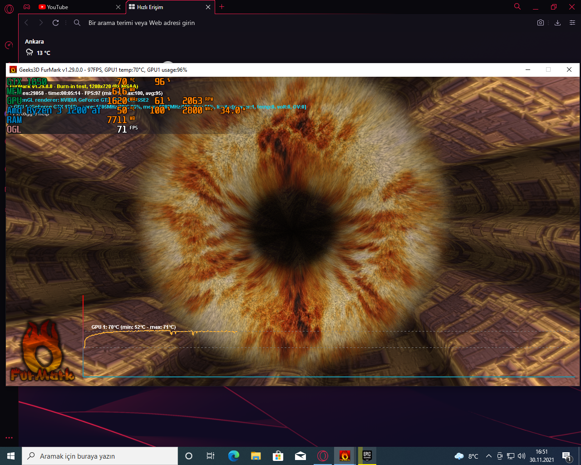
Task: Open a new browser tab with plus
Action: [222, 7]
